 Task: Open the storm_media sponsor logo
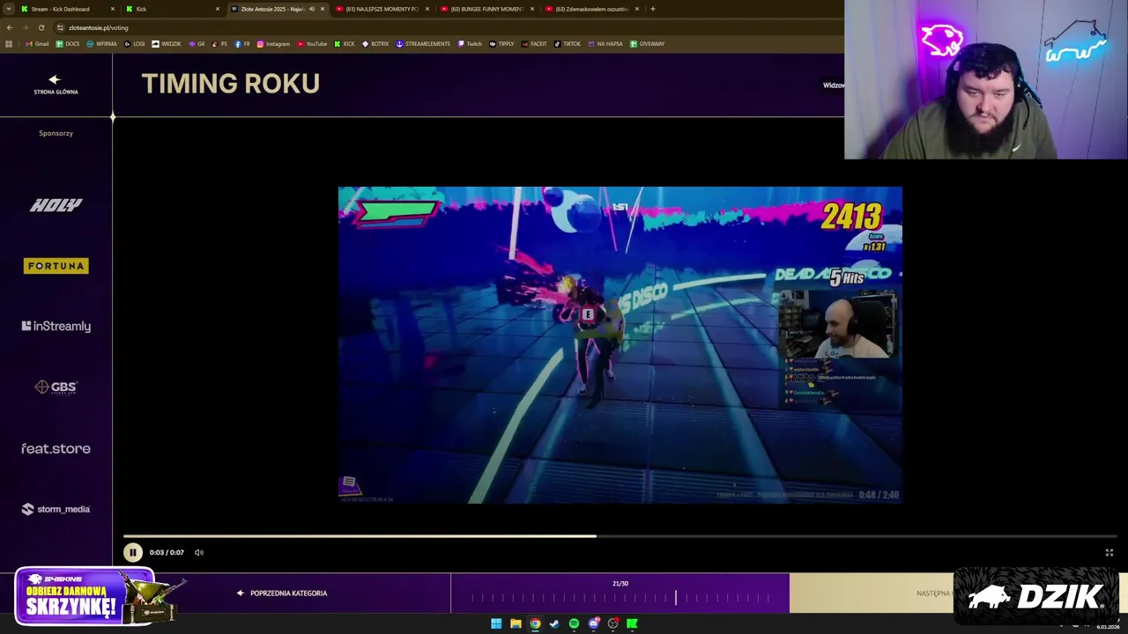(x=56, y=509)
